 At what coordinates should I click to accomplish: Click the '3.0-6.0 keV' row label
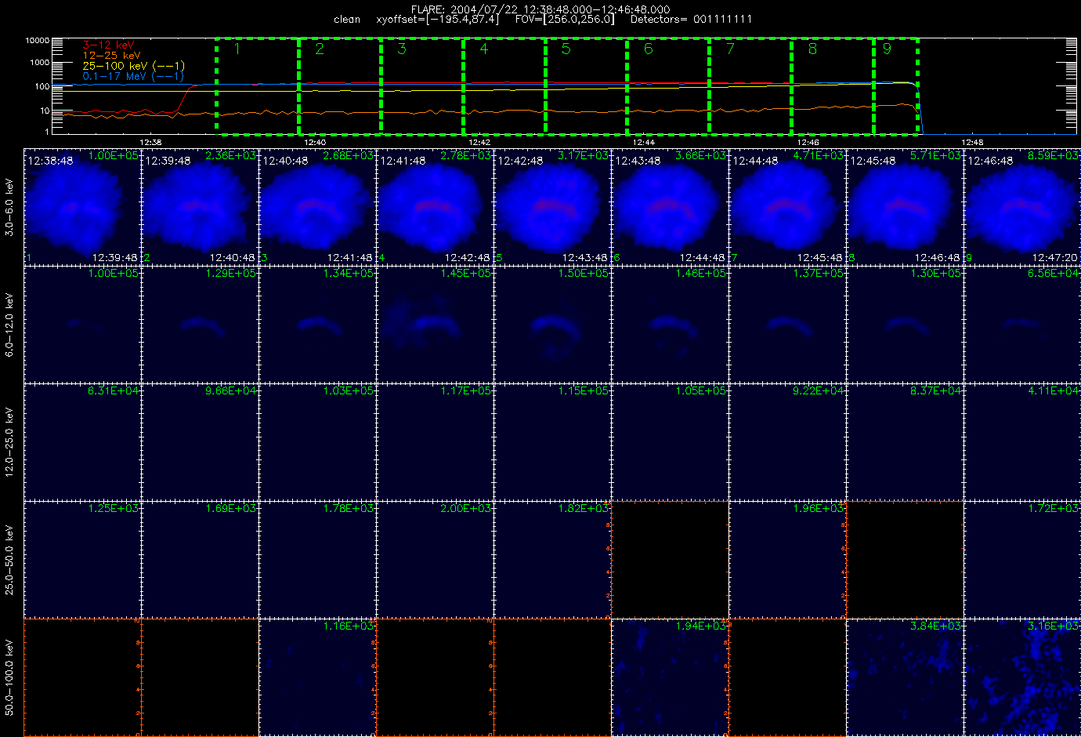9,208
